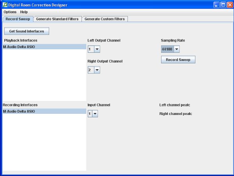Open the Options menu
The image size is (234, 176).
10,12
